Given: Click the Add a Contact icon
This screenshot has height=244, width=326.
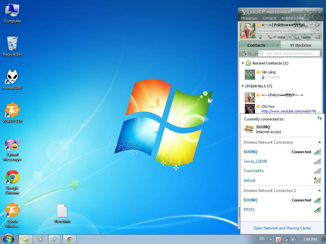Looking at the screenshot, I should (245, 53).
